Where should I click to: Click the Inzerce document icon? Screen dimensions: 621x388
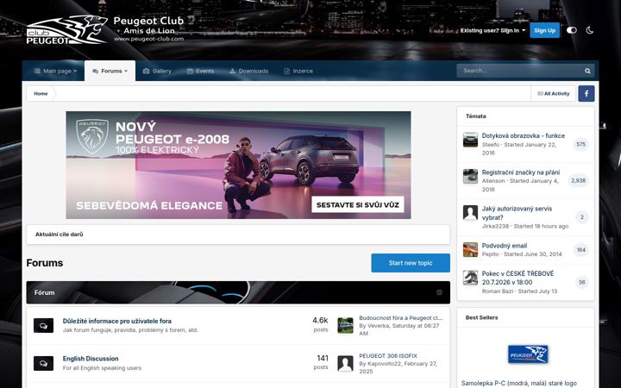pyautogui.click(x=286, y=71)
